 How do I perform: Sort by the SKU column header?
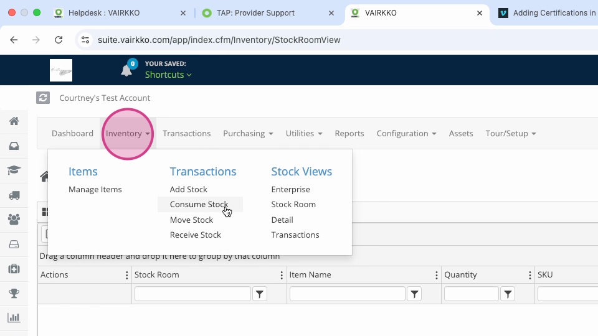pyautogui.click(x=545, y=275)
